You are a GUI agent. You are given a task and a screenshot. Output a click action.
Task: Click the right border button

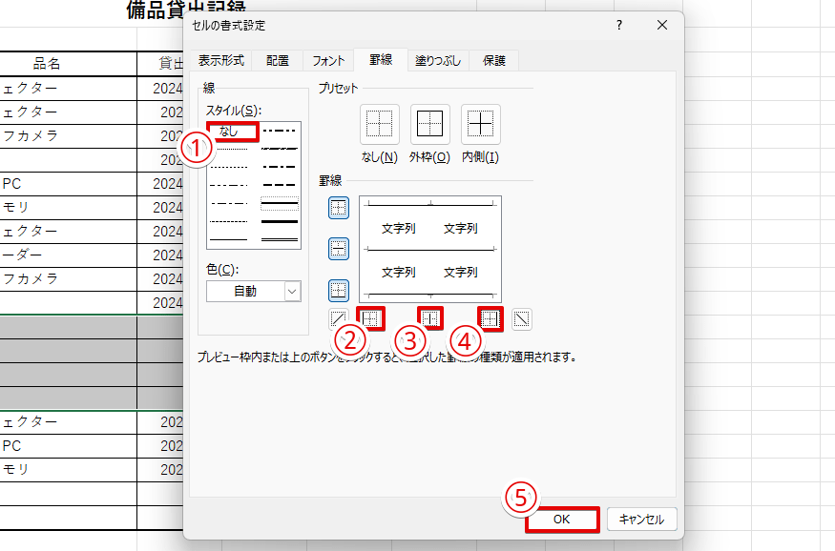[491, 319]
